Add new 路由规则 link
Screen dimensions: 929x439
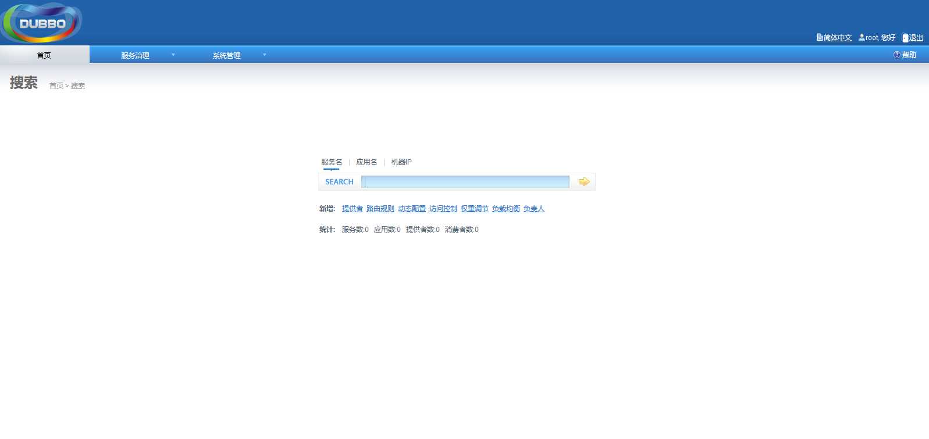pyautogui.click(x=380, y=209)
